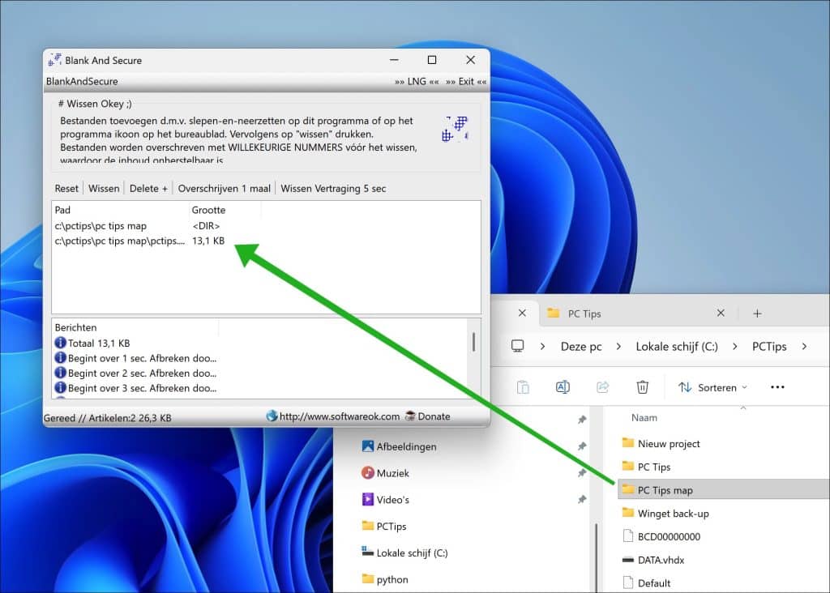Click the Naam column header in Explorer
The width and height of the screenshot is (830, 593).
[x=644, y=417]
